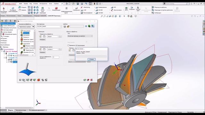
Task: Select Соединения in the dialog tree
Action: coord(26,44)
